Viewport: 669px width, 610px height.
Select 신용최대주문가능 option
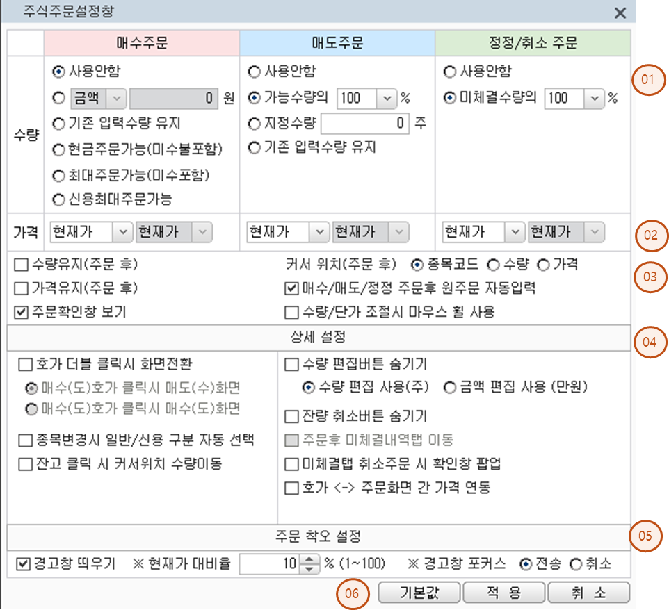(58, 199)
